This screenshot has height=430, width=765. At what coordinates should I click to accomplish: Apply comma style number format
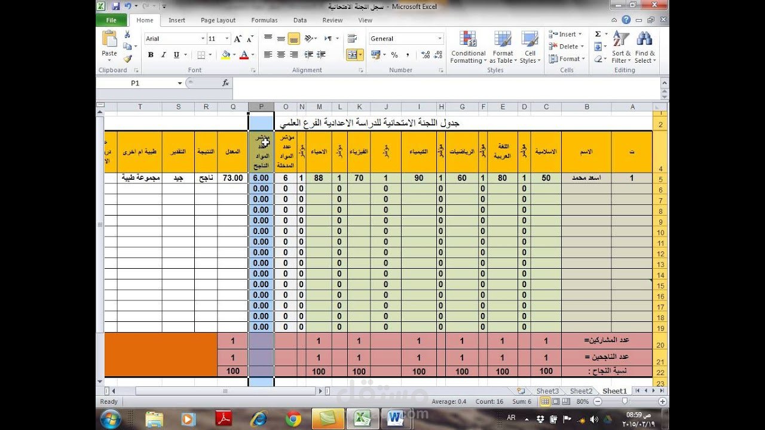409,55
